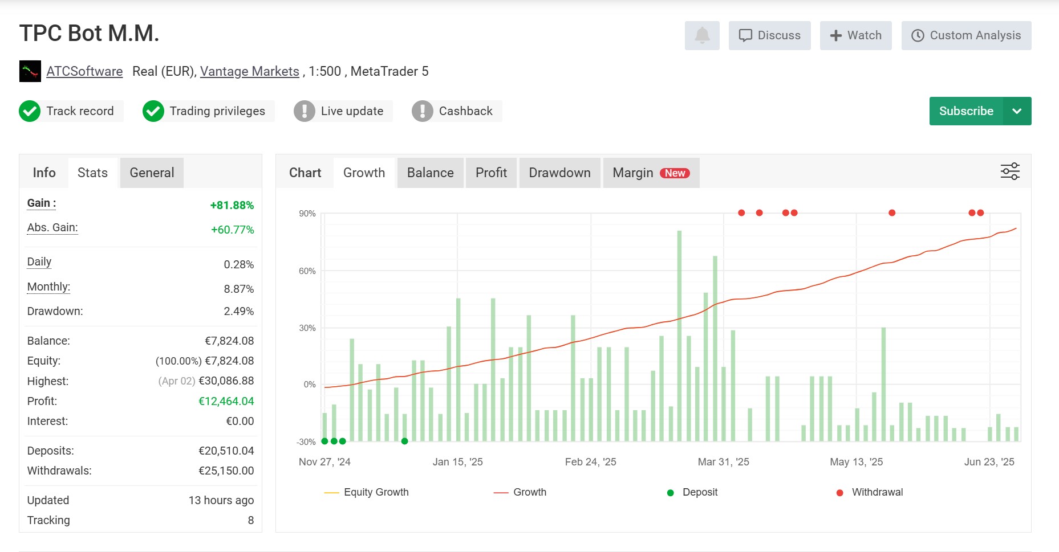Click the Subscribe button
Screen dimensions: 1059x552
pos(966,111)
